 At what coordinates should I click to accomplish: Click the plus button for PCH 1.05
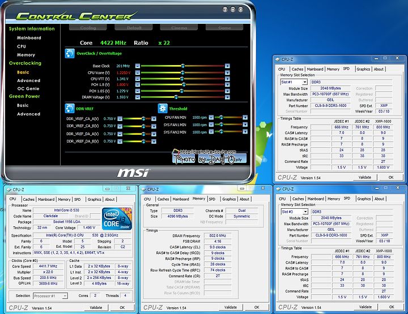point(227,91)
